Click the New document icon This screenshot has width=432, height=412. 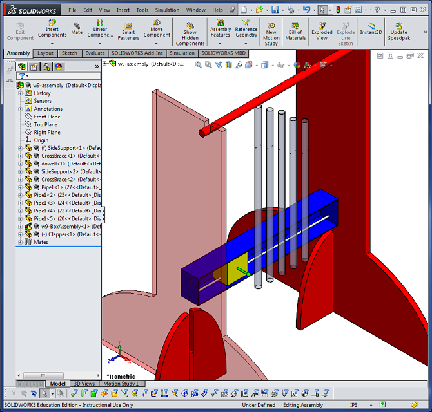(244, 10)
